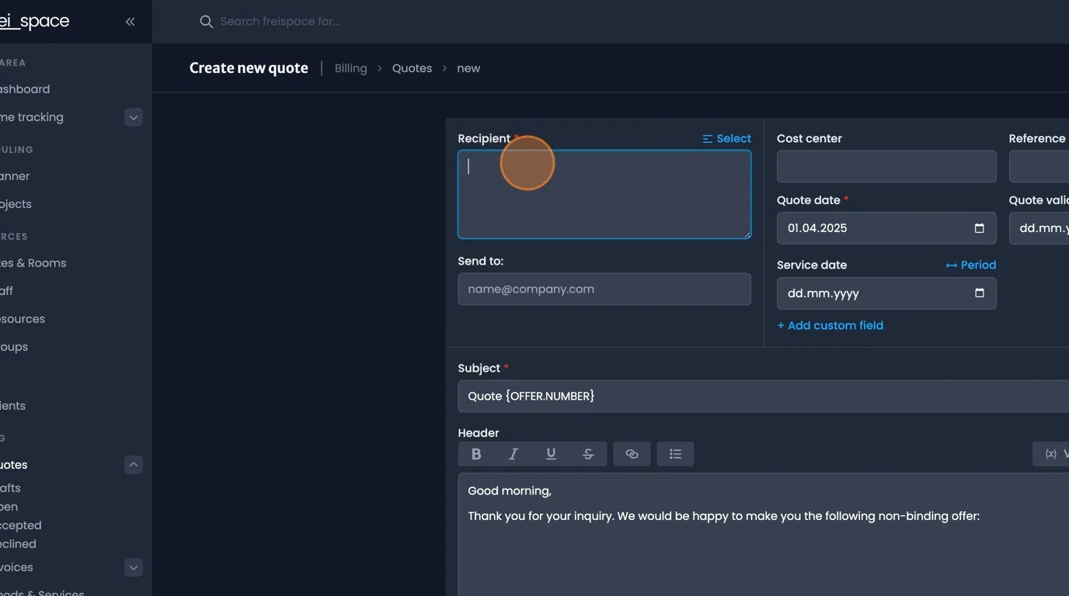The height and width of the screenshot is (596, 1069).
Task: Collapse the left navigation sidebar
Action: [130, 22]
